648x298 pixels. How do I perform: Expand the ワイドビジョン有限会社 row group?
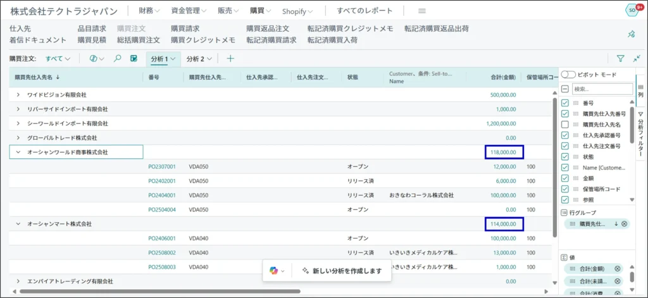18,94
